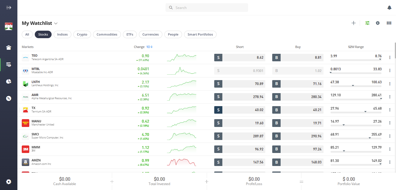Open the more options menu for AMZN
This screenshot has height=190, width=396.
[x=390, y=162]
